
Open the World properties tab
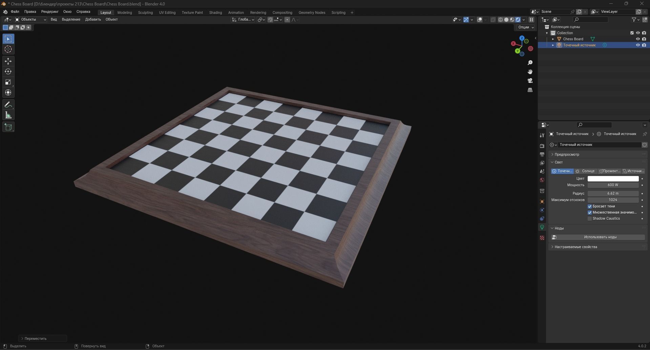click(542, 180)
